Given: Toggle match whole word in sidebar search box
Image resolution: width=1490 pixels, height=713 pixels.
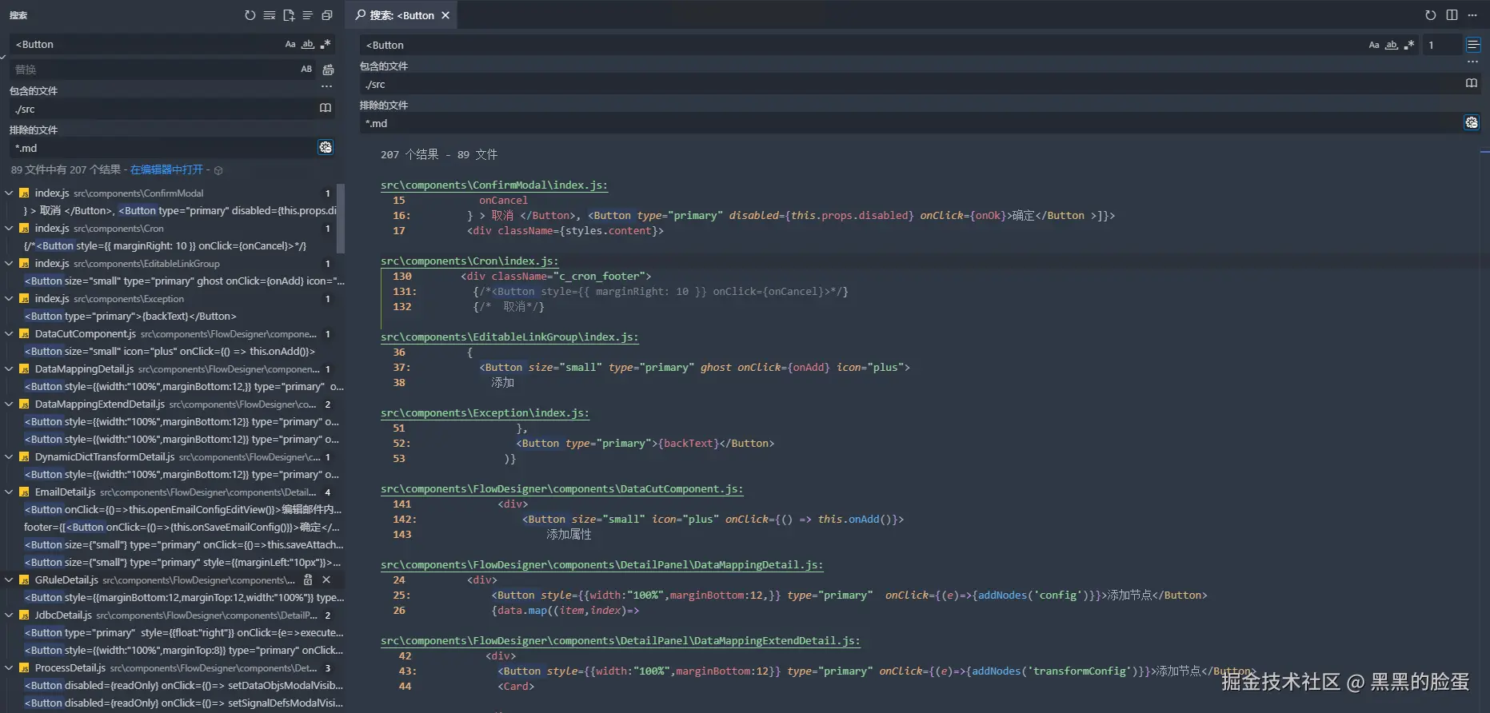Looking at the screenshot, I should (x=308, y=45).
